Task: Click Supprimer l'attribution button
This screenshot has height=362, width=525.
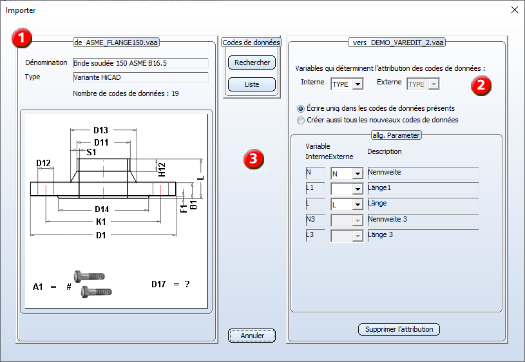Action: click(399, 329)
